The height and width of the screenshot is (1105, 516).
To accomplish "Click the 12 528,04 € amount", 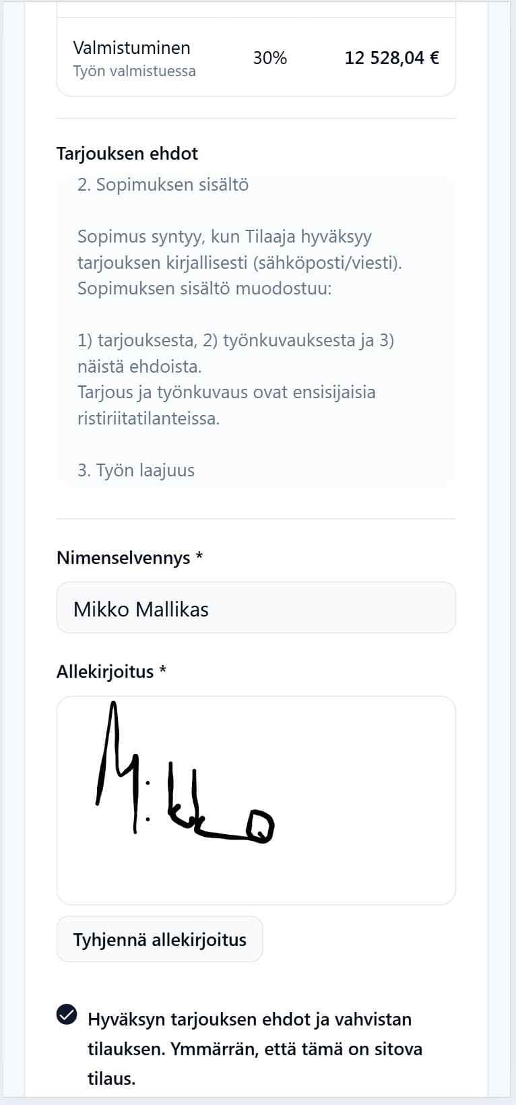I will click(392, 58).
